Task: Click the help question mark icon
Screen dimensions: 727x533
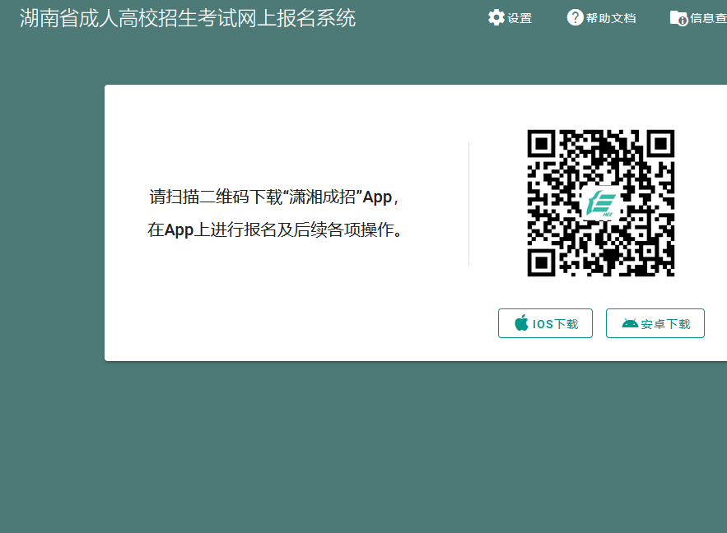Action: pyautogui.click(x=575, y=17)
